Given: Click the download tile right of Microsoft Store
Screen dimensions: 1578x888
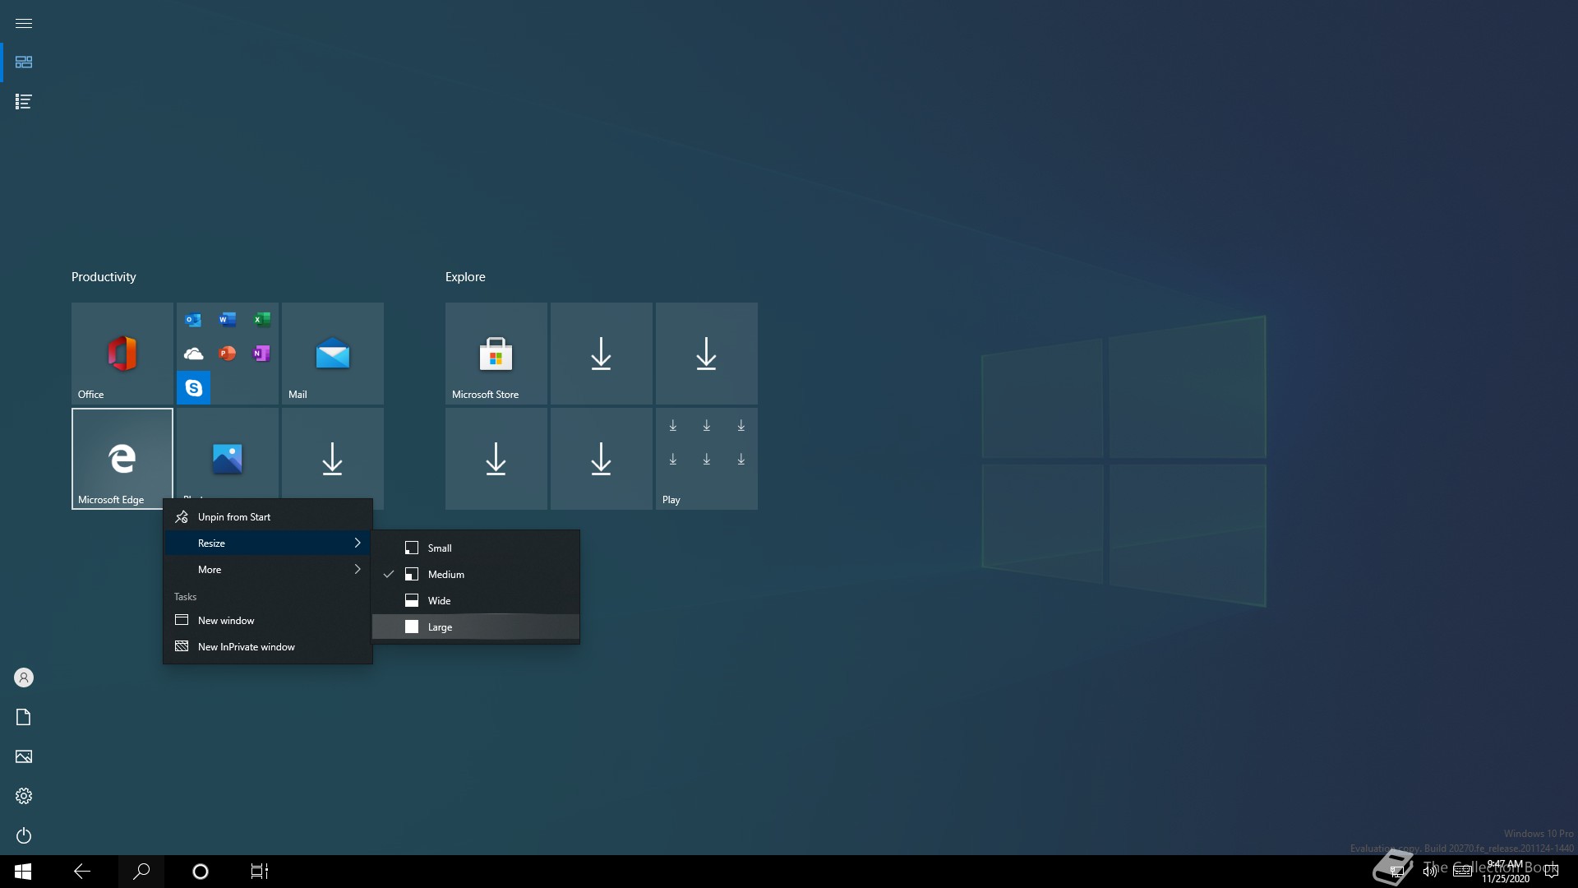Looking at the screenshot, I should [x=602, y=354].
